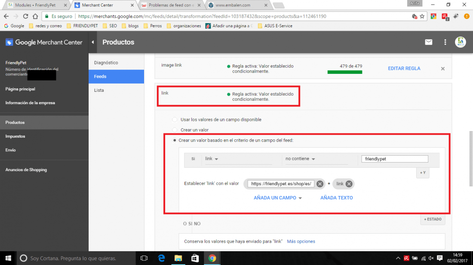Screen dimensions: 473x265
Task: Switch to the 'Problemas de feed' tab
Action: [x=171, y=5]
